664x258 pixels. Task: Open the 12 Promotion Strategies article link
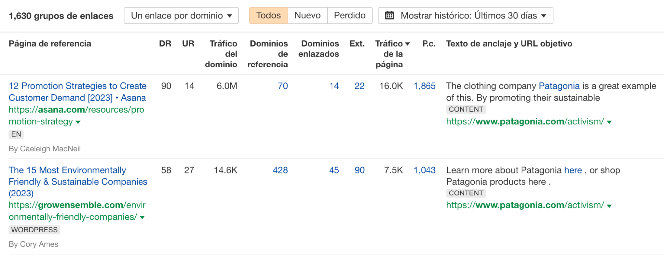[x=77, y=92]
